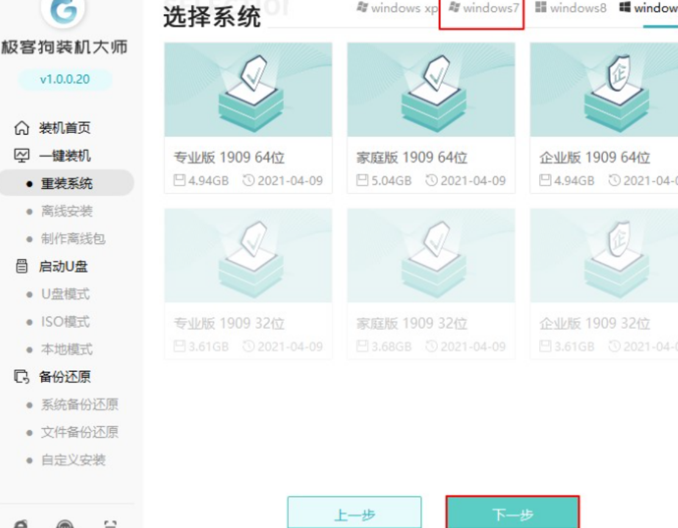Open ISO模式 under 启动U盘
The height and width of the screenshot is (528, 678).
point(65,322)
